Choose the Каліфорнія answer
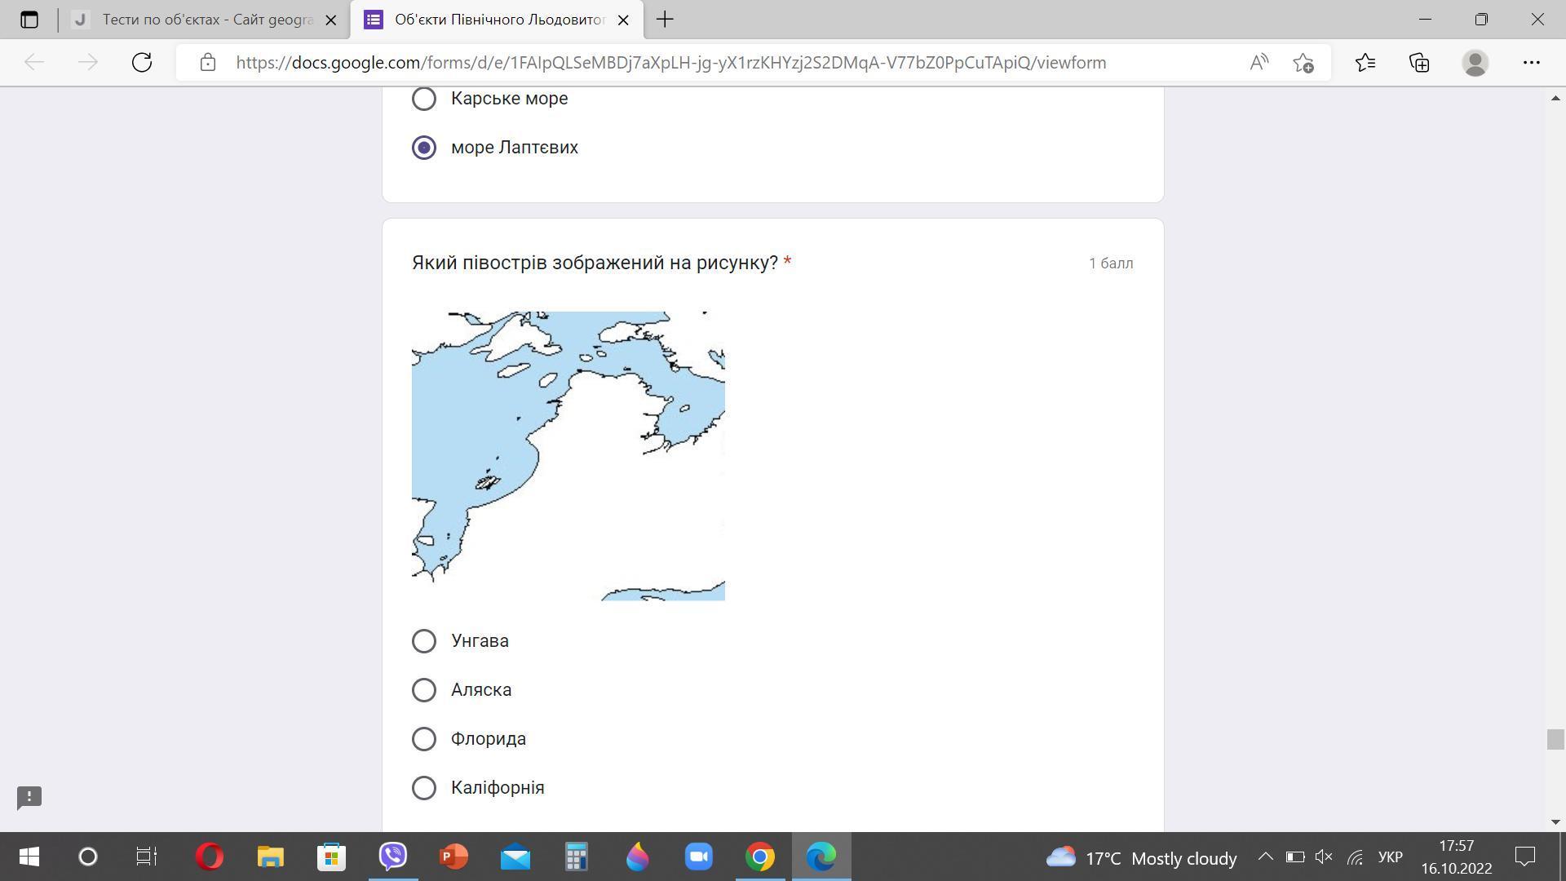 [x=424, y=788]
